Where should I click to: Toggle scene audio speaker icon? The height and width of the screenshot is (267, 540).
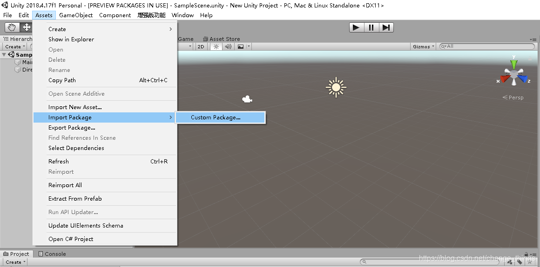[x=228, y=46]
